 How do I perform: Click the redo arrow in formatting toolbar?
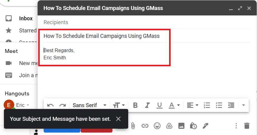click(62, 105)
